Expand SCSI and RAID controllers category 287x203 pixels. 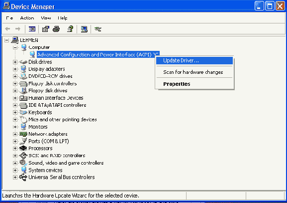[15, 156]
